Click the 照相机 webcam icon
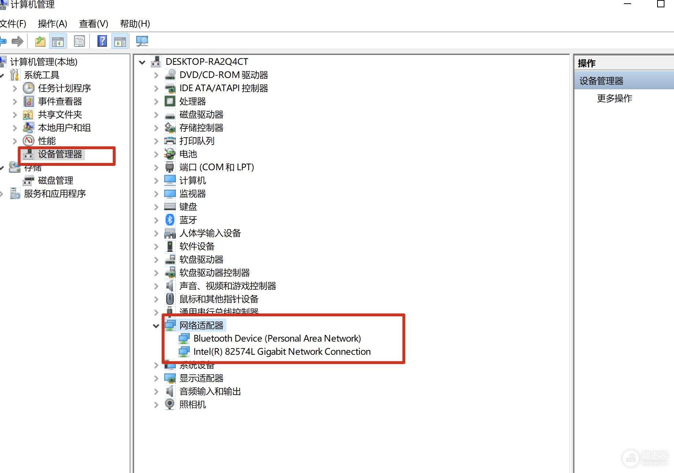Screen dimensions: 674x473 coord(170,404)
